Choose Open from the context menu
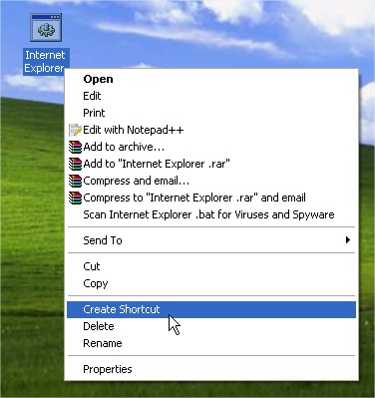The width and height of the screenshot is (375, 398). pyautogui.click(x=211, y=79)
